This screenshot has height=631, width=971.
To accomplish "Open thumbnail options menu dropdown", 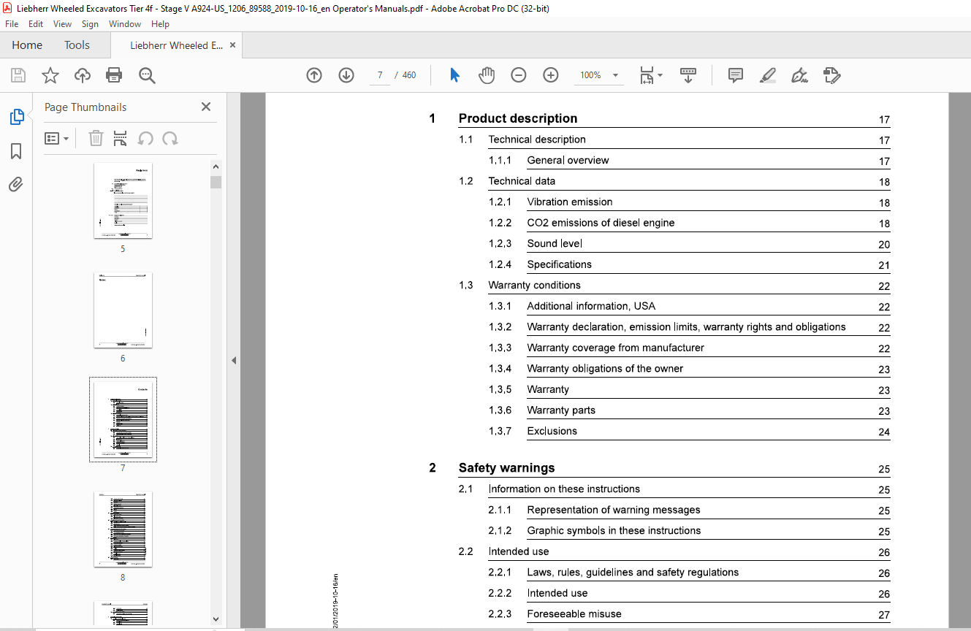I will (x=56, y=138).
